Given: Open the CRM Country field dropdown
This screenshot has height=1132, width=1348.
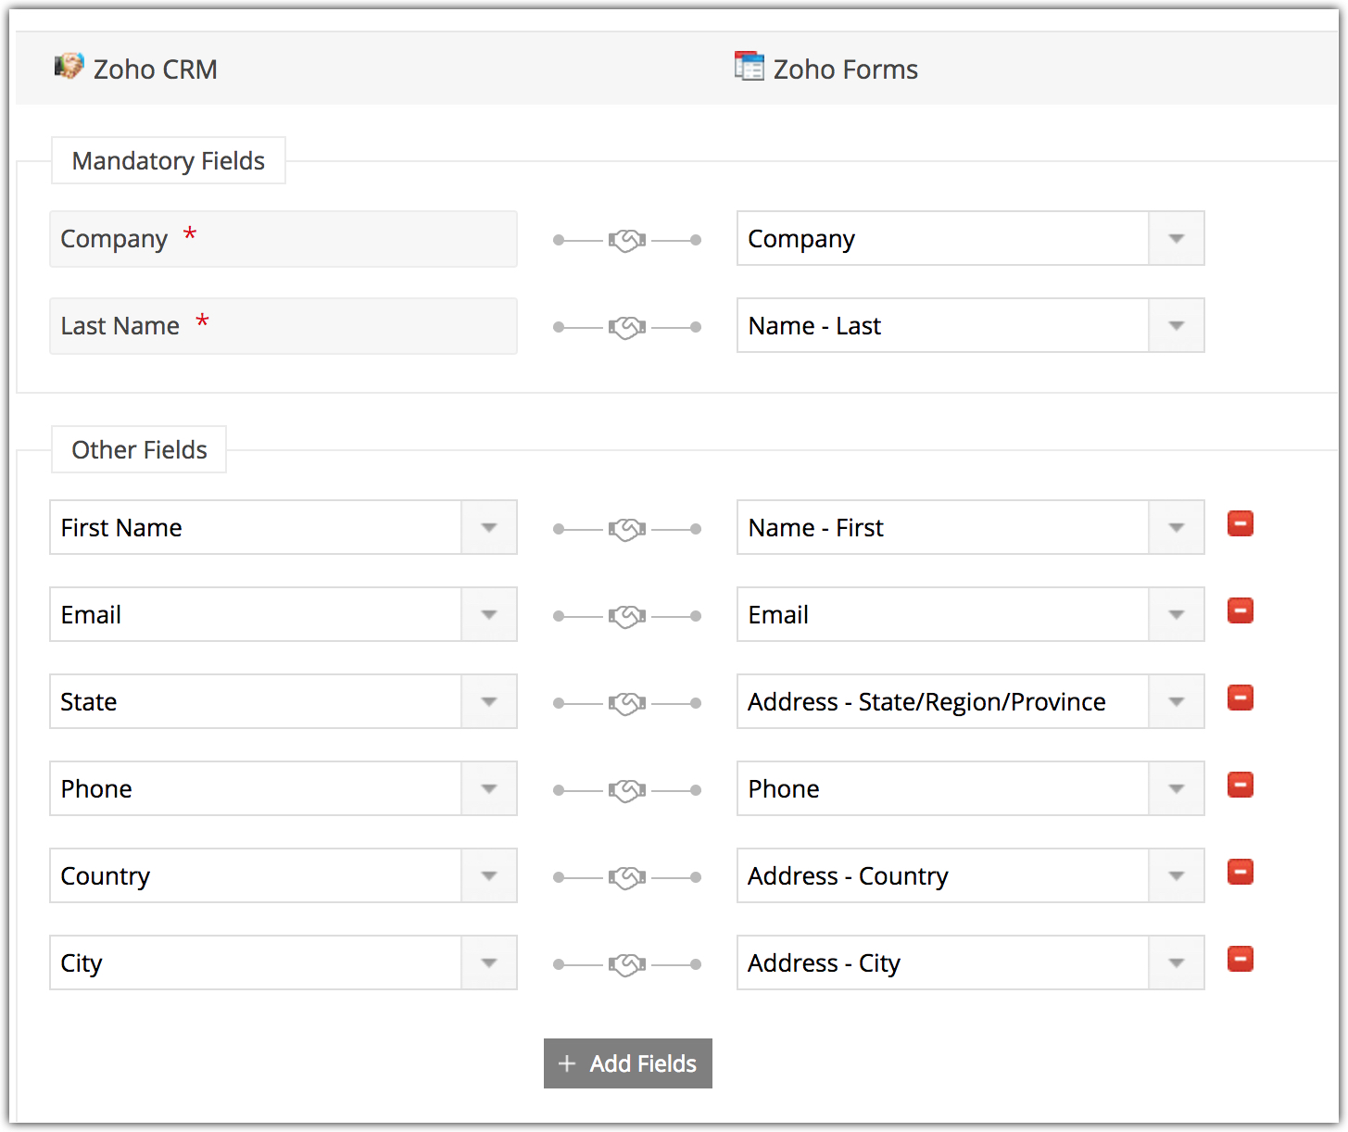Looking at the screenshot, I should coord(488,876).
